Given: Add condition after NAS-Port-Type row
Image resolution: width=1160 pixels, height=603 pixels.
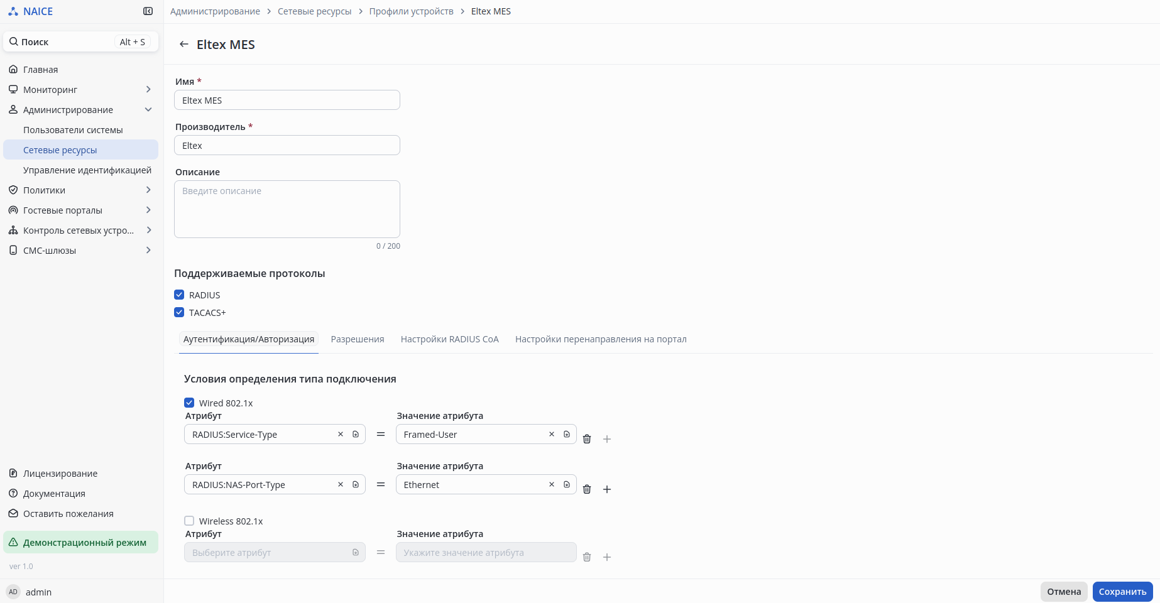Looking at the screenshot, I should 607,489.
